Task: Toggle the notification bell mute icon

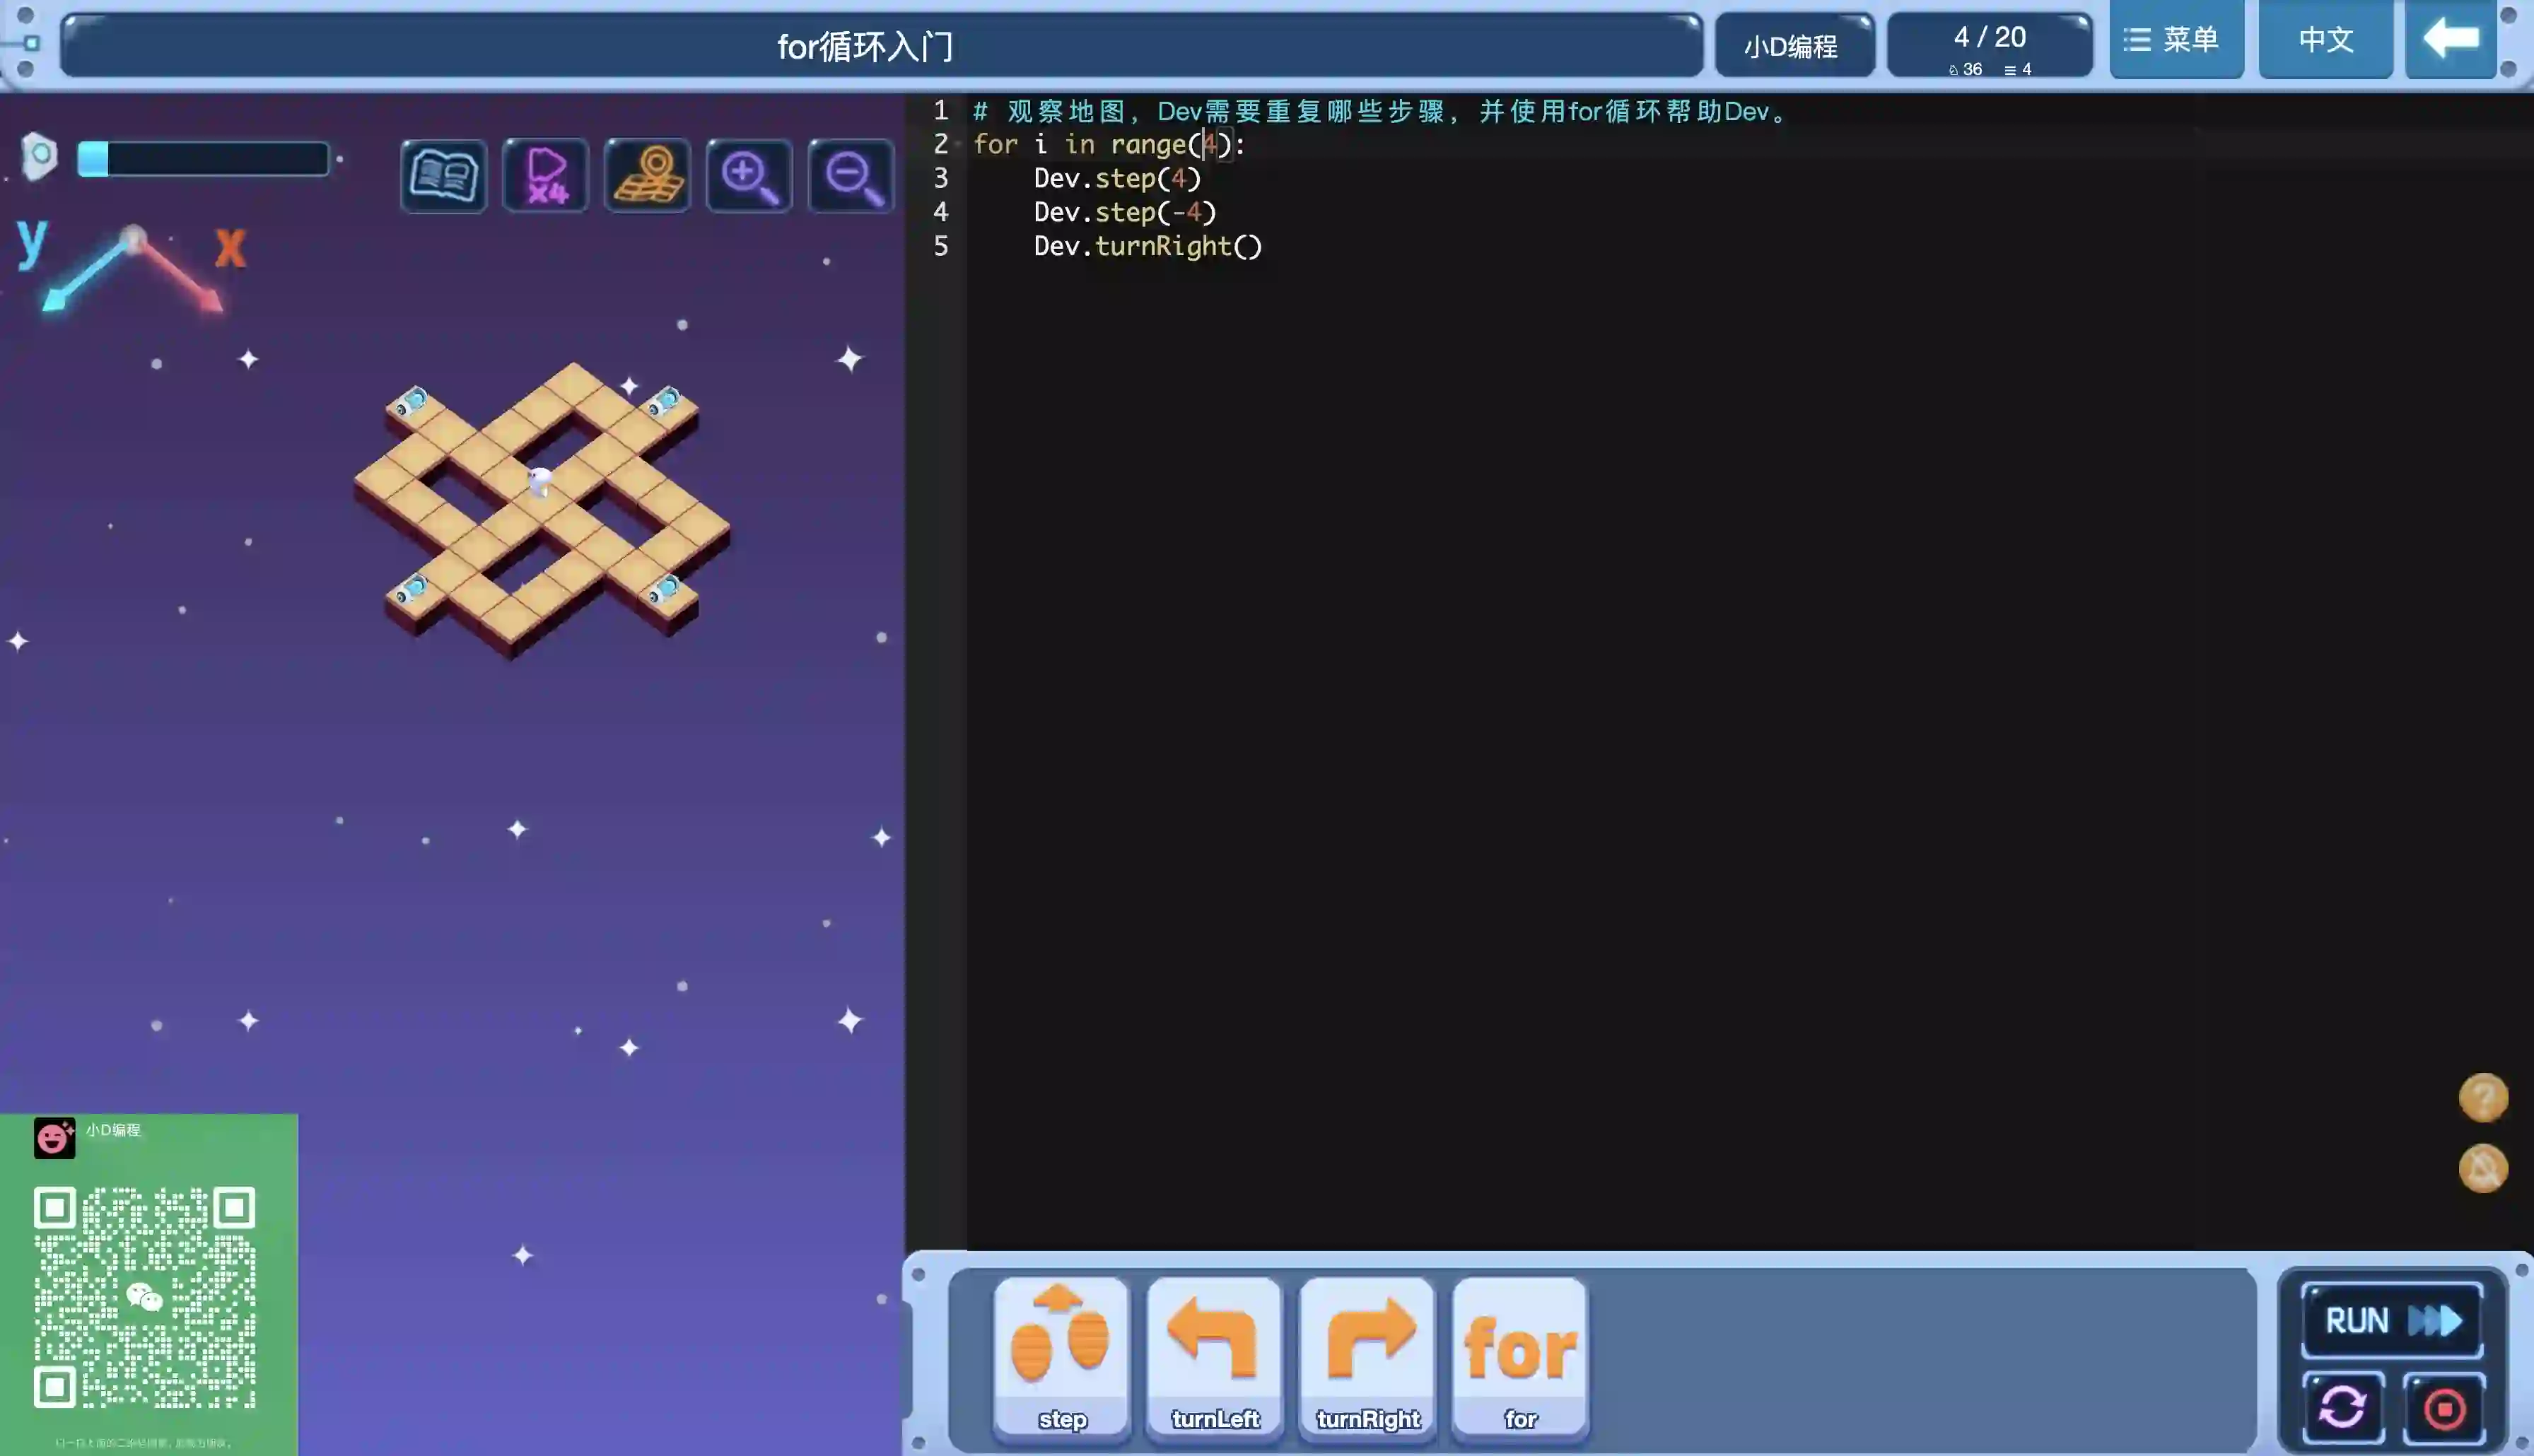Action: click(2483, 1168)
